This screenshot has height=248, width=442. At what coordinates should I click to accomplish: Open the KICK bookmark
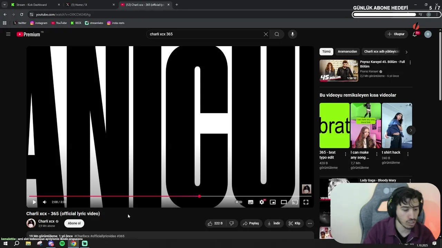click(x=76, y=23)
